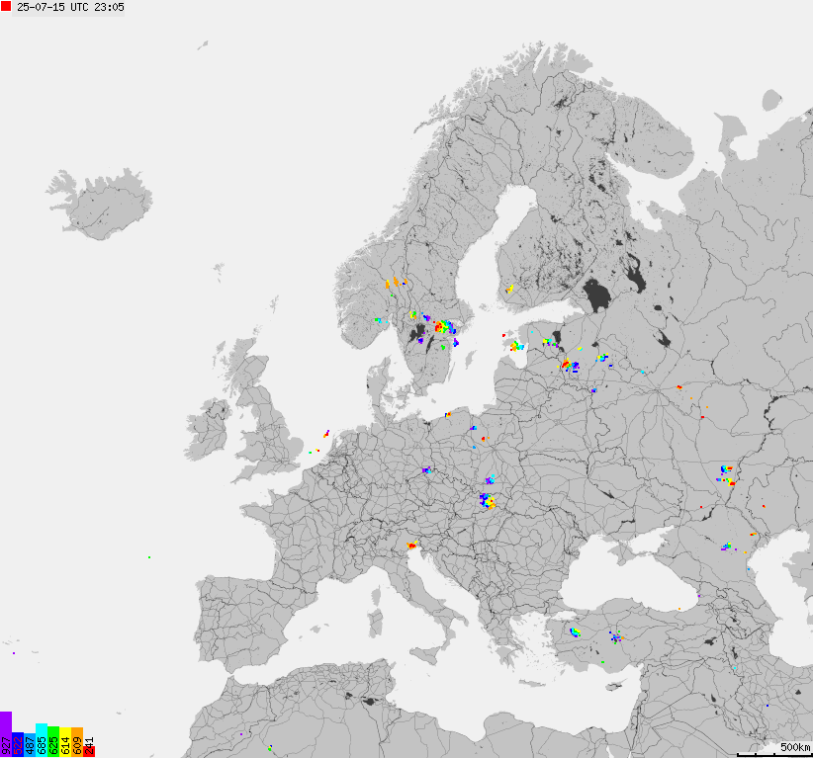Click the purple legend bar labeled 927
This screenshot has height=758, width=813.
coord(6,734)
